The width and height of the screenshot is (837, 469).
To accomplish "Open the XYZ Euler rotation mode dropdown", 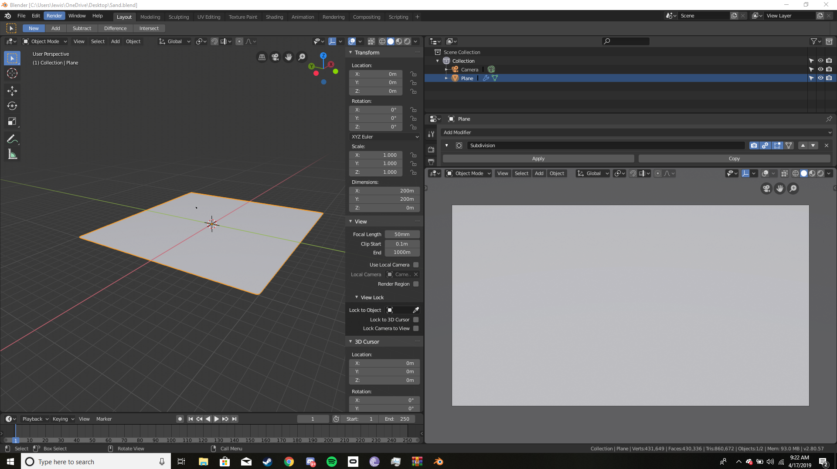I will [384, 137].
